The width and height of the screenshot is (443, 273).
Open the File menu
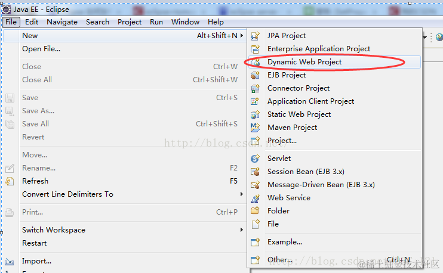click(x=11, y=22)
